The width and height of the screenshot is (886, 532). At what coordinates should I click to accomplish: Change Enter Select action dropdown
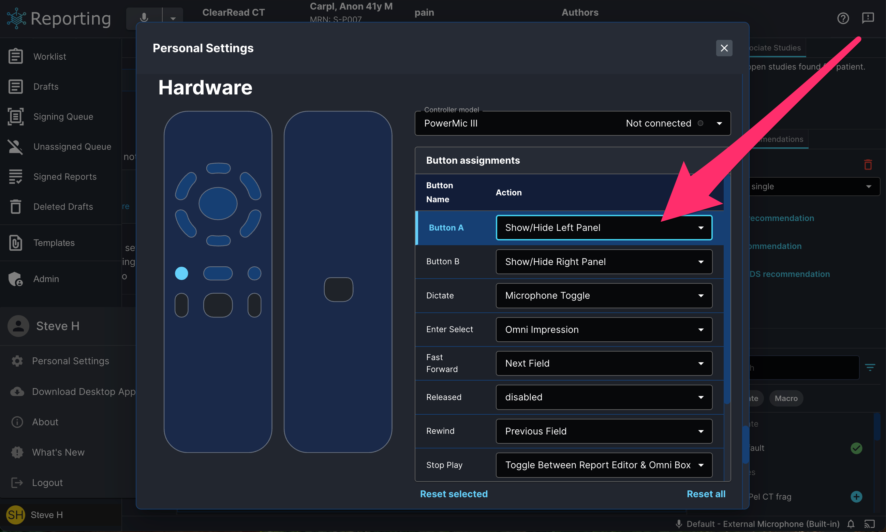pos(604,329)
